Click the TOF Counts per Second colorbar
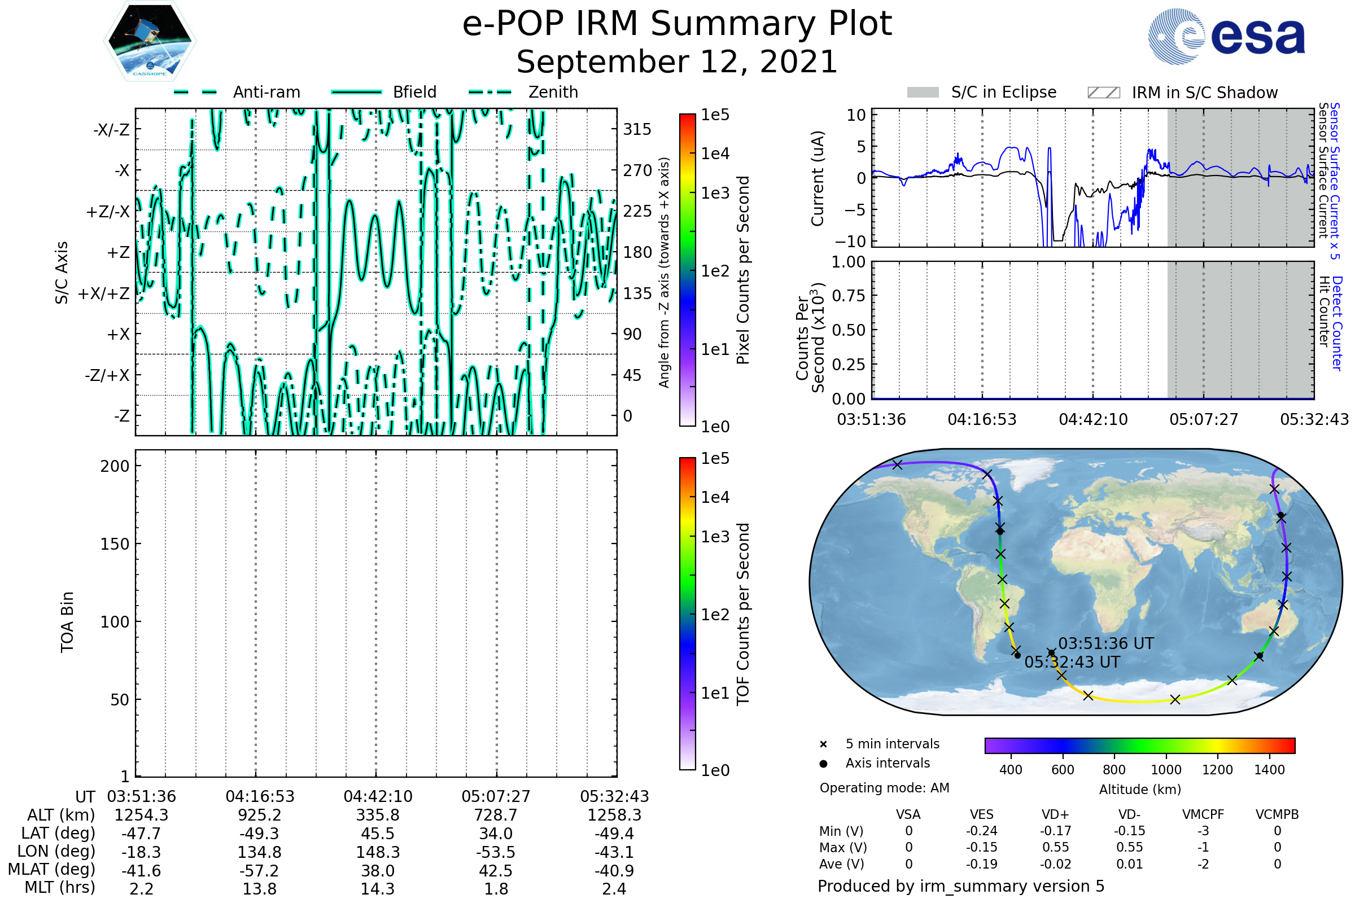 point(687,613)
